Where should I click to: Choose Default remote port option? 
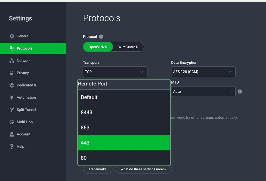pos(124,97)
